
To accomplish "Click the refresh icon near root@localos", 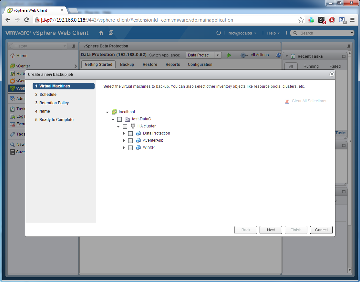I will pyautogui.click(x=218, y=33).
